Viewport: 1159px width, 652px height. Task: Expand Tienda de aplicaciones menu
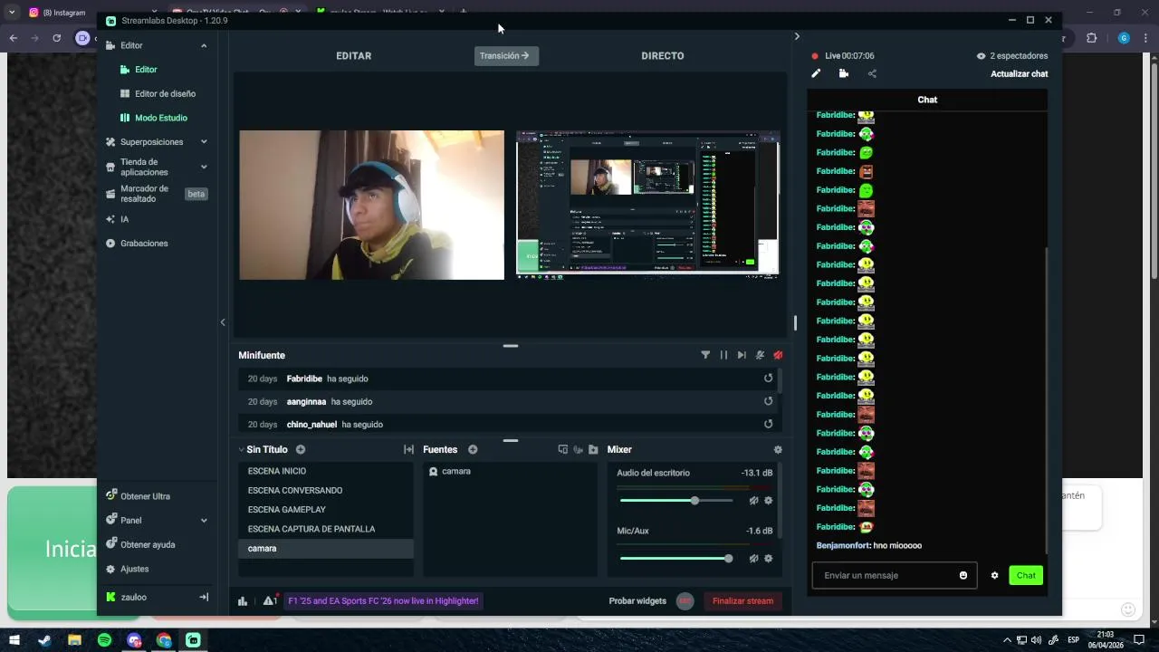coord(204,167)
